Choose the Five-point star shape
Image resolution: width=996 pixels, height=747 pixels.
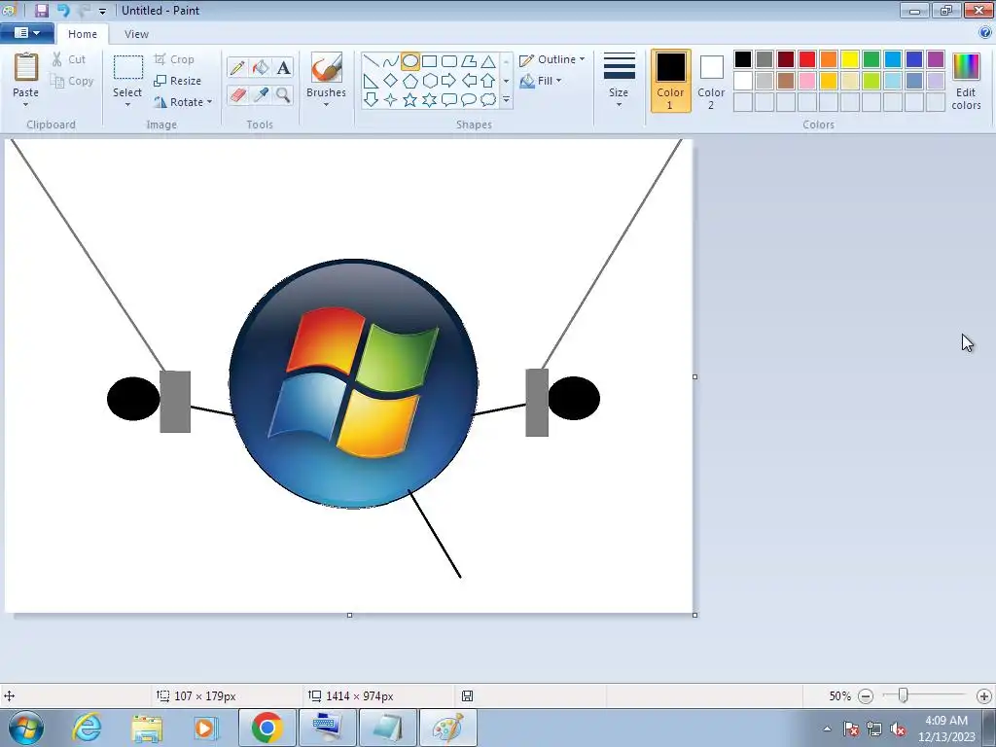[x=410, y=100]
